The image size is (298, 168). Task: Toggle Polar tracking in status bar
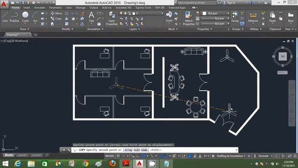click(x=143, y=156)
